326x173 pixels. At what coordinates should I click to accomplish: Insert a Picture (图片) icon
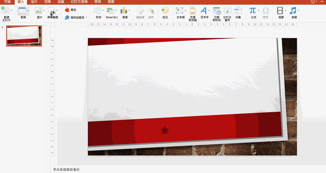[39, 11]
